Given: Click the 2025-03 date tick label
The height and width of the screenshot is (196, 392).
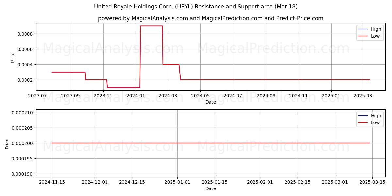Looking at the screenshot, I should point(363,96).
